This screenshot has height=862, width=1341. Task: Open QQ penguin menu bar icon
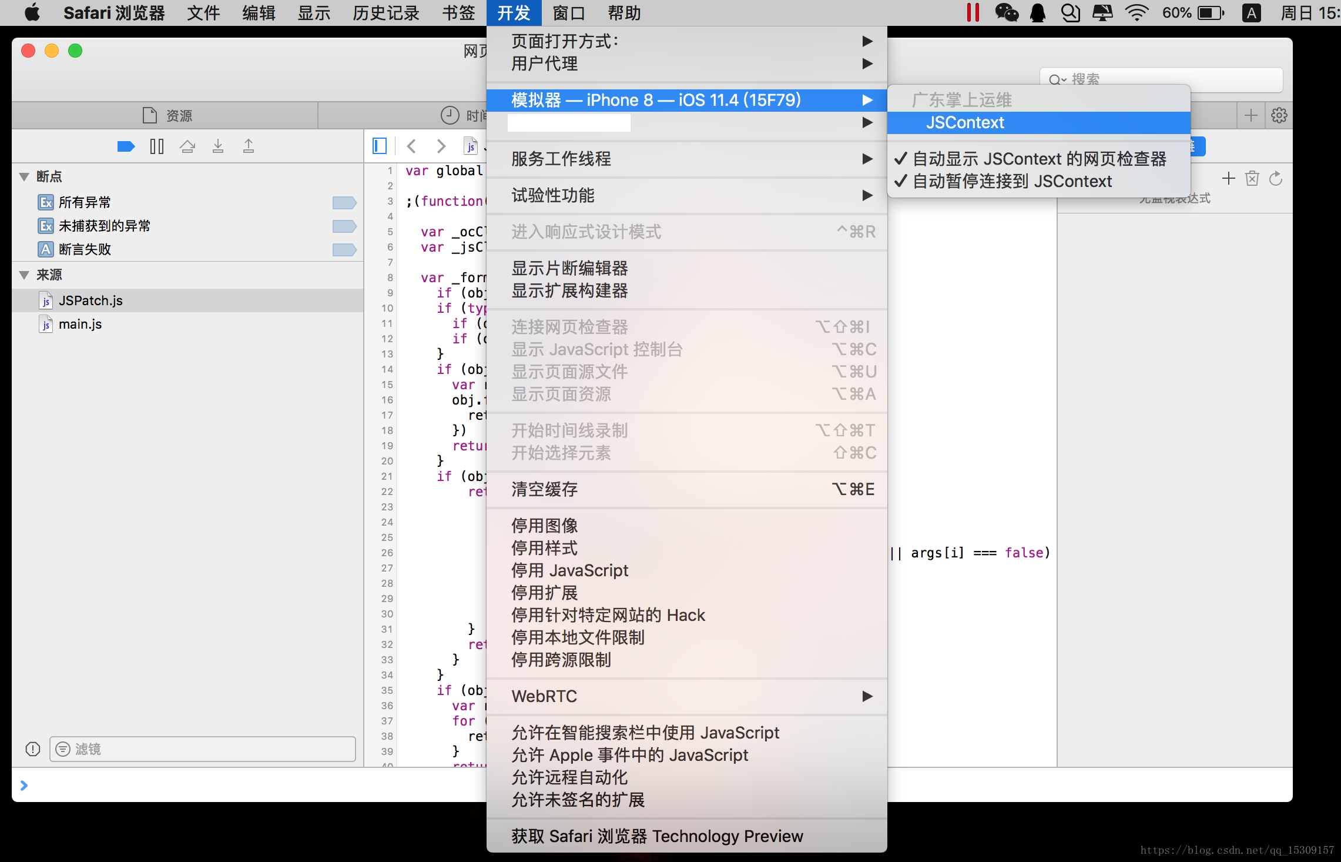[x=1038, y=12]
